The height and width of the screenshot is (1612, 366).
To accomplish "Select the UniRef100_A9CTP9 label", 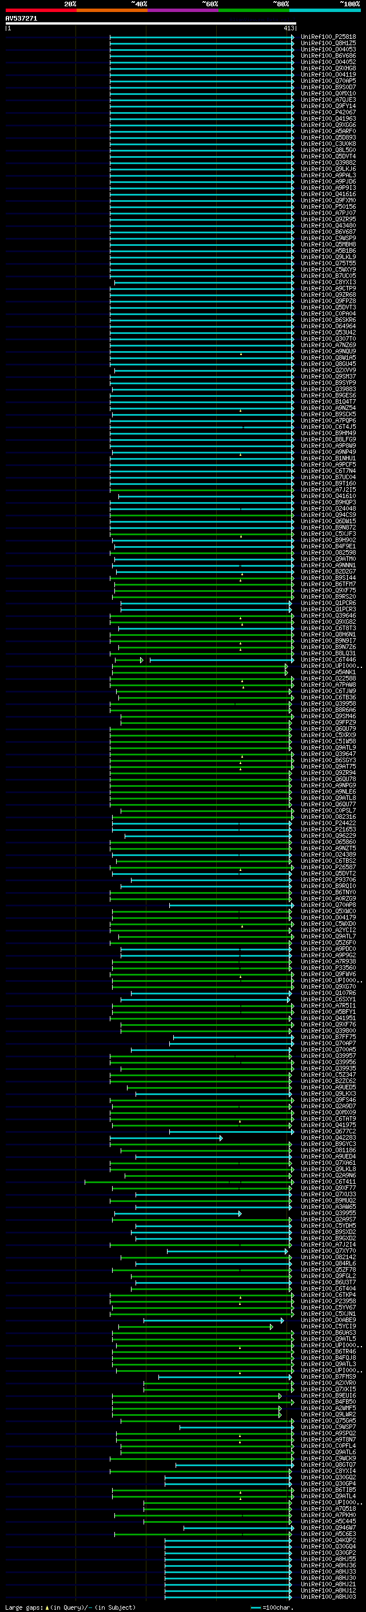I will [x=328, y=288].
